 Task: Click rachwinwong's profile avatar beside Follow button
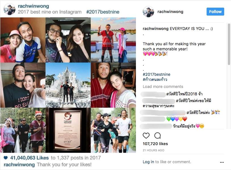tap(148, 12)
